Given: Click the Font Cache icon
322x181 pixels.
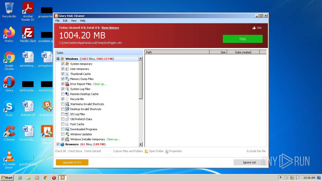Looking at the screenshot, I should [67, 124].
